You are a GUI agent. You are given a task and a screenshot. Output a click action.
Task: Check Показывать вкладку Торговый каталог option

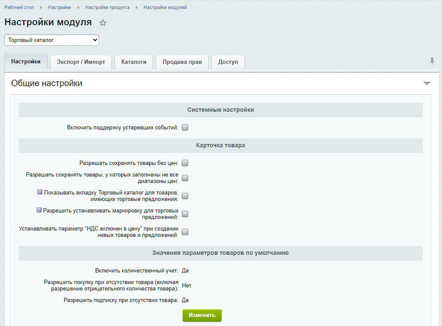(185, 196)
